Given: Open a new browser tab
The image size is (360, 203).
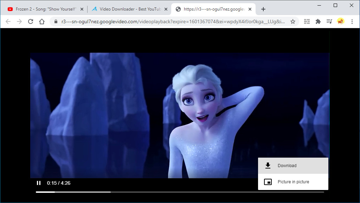Looking at the screenshot, I should [263, 9].
